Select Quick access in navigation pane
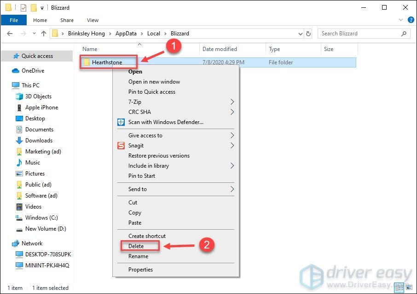Screen dimensions: 417x294 coord(37,56)
